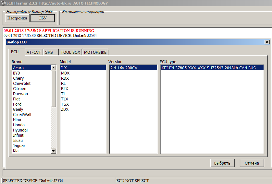Cancel the dialog with Отмена button
Viewport: 272px width, 184px height.
coord(252,163)
